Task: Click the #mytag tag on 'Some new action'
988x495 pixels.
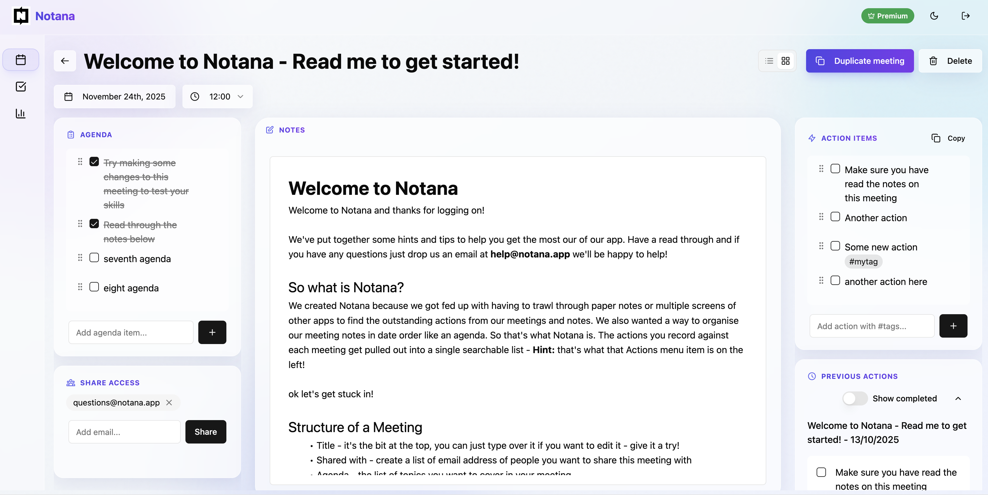Action: tap(863, 261)
